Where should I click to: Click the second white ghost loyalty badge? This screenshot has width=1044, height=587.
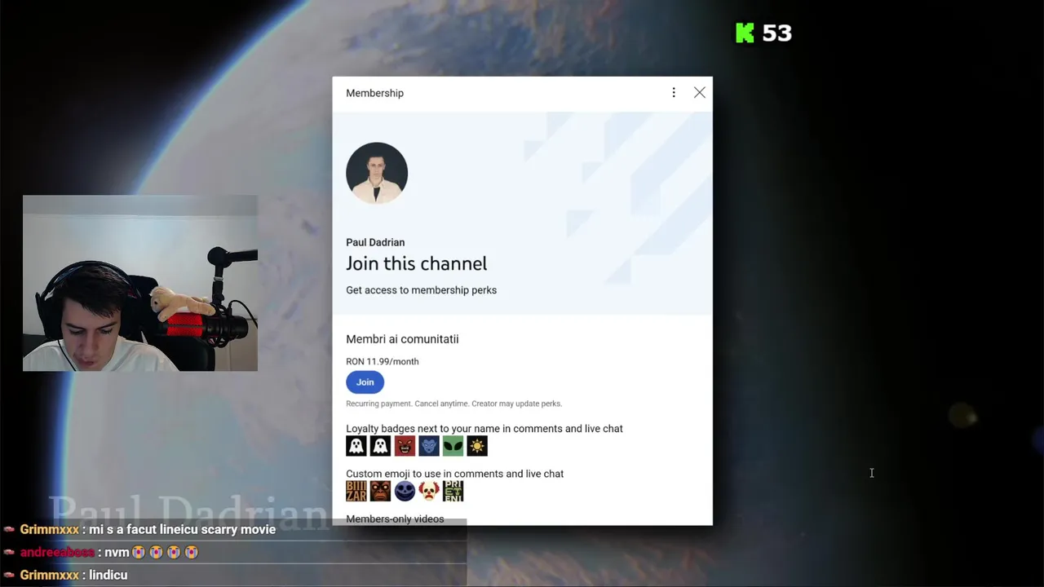380,446
